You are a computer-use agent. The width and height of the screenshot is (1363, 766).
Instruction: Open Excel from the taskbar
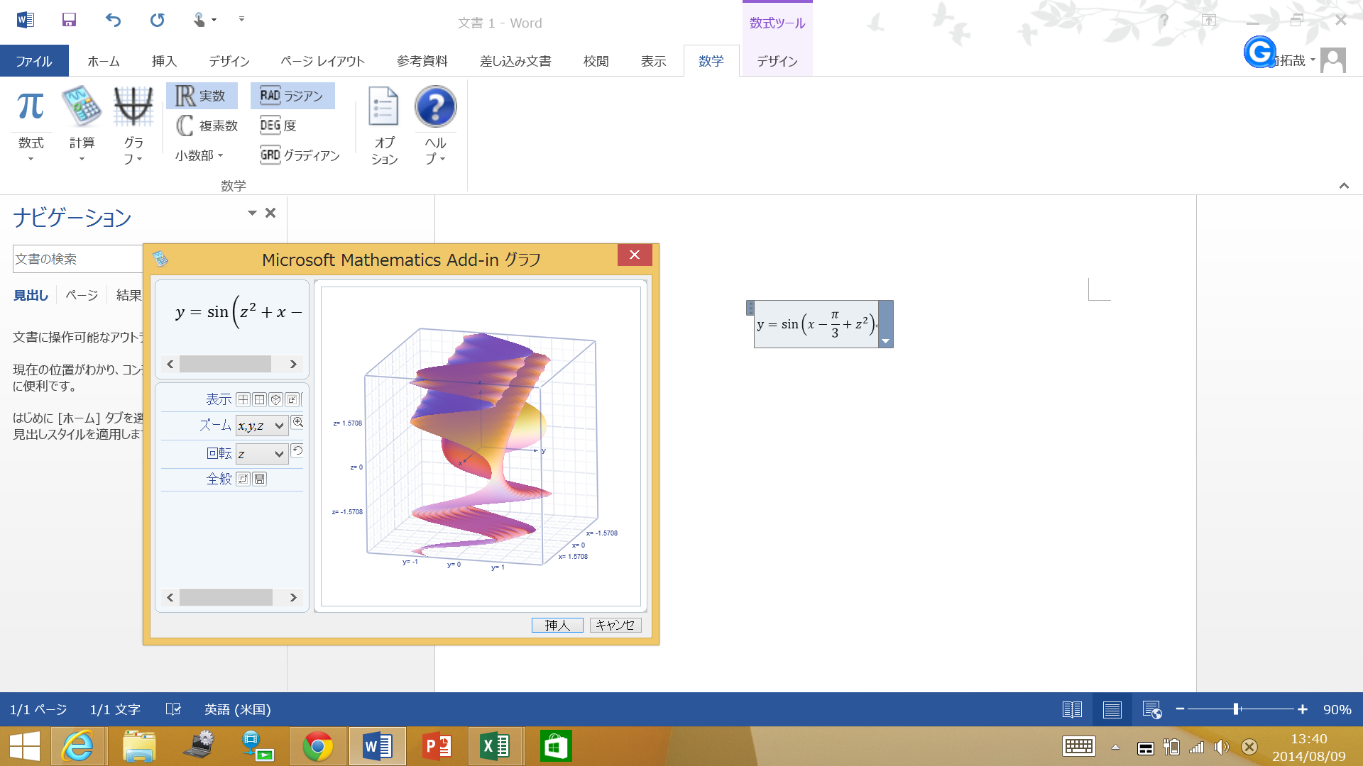[x=496, y=746]
